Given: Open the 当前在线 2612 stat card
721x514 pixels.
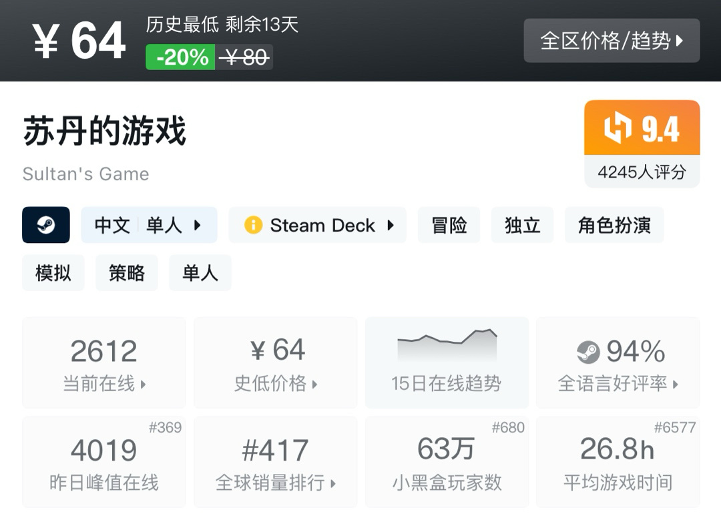Looking at the screenshot, I should tap(104, 362).
